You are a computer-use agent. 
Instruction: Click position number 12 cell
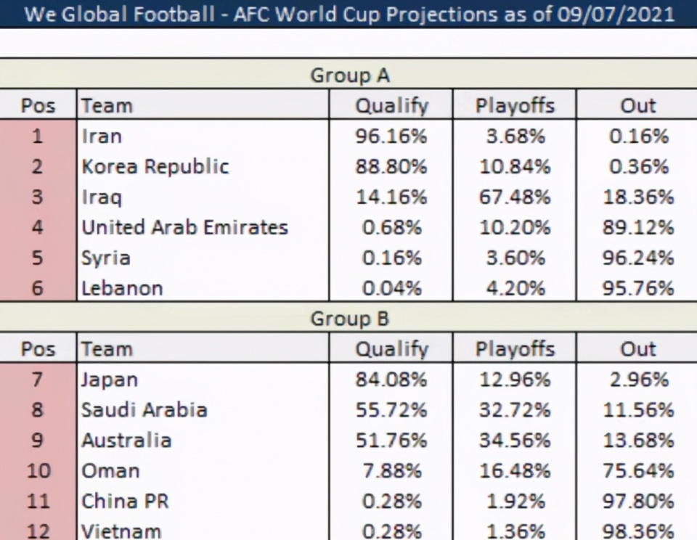pyautogui.click(x=38, y=531)
